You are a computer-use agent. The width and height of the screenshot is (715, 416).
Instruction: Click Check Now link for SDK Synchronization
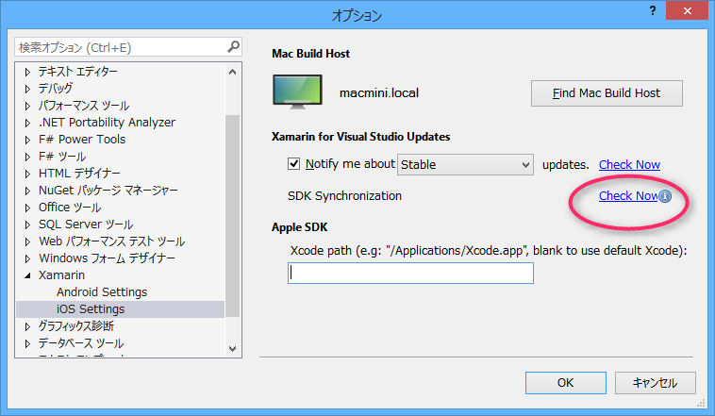[627, 196]
